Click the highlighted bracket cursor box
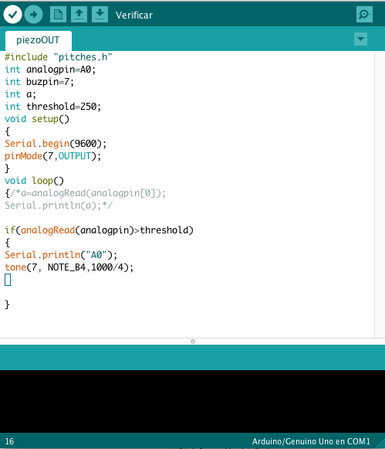 pos(8,280)
